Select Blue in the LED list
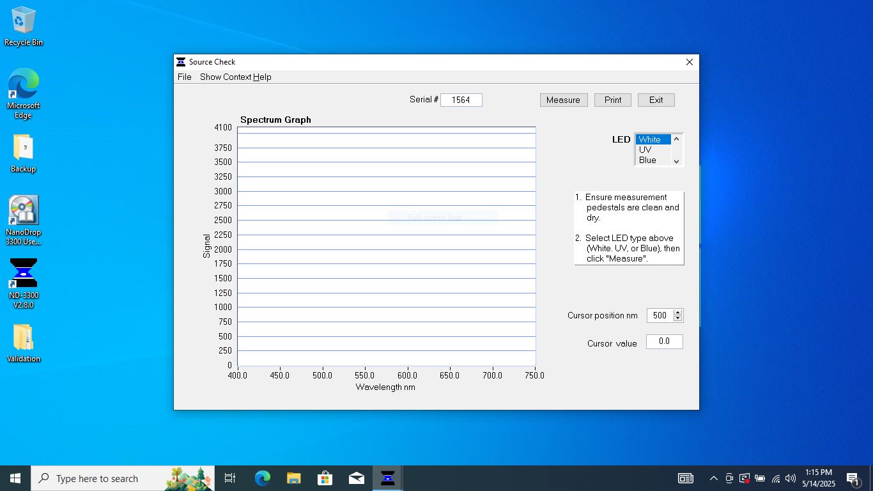Viewport: 873px width, 491px height. click(647, 160)
